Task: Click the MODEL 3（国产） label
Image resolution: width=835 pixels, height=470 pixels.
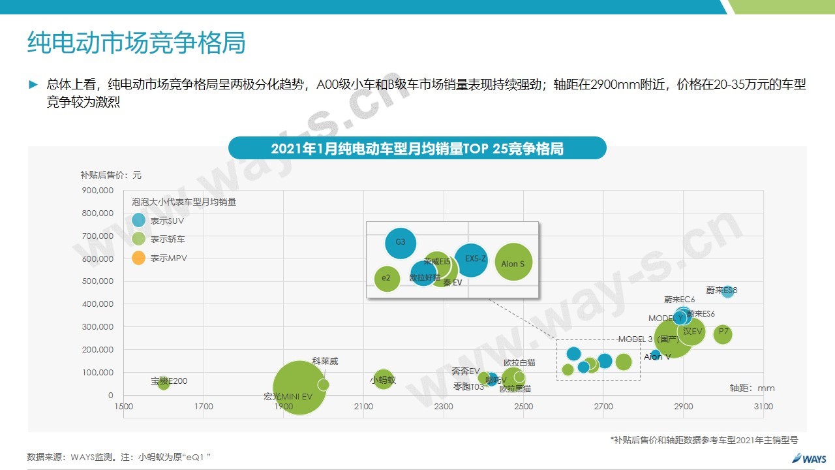Action: point(648,339)
